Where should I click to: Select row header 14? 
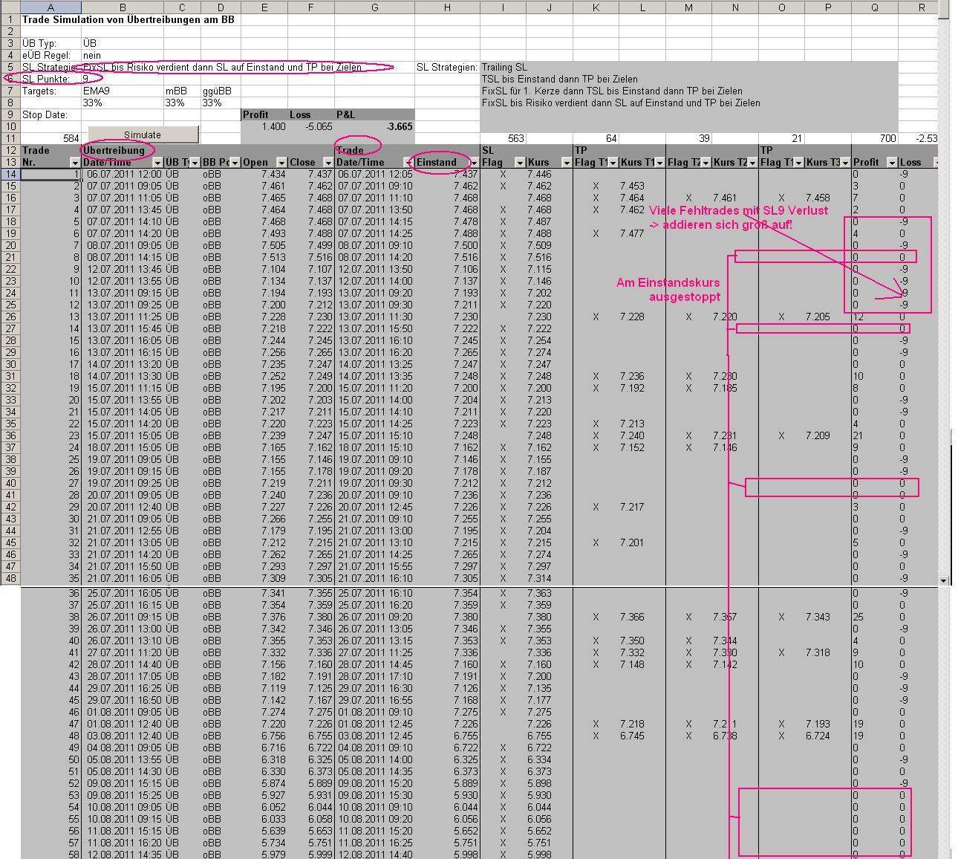pos(9,173)
